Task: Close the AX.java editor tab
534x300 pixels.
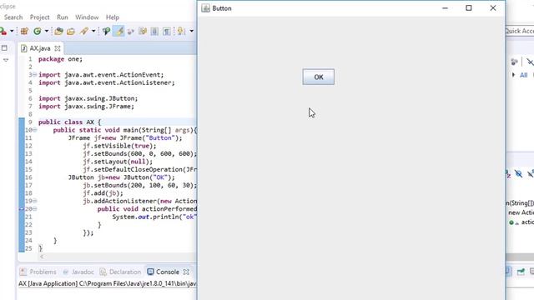Action: (58, 48)
